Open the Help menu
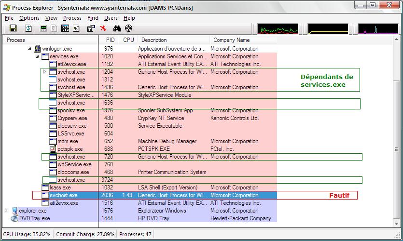This screenshot has width=403, height=241. tap(129, 18)
